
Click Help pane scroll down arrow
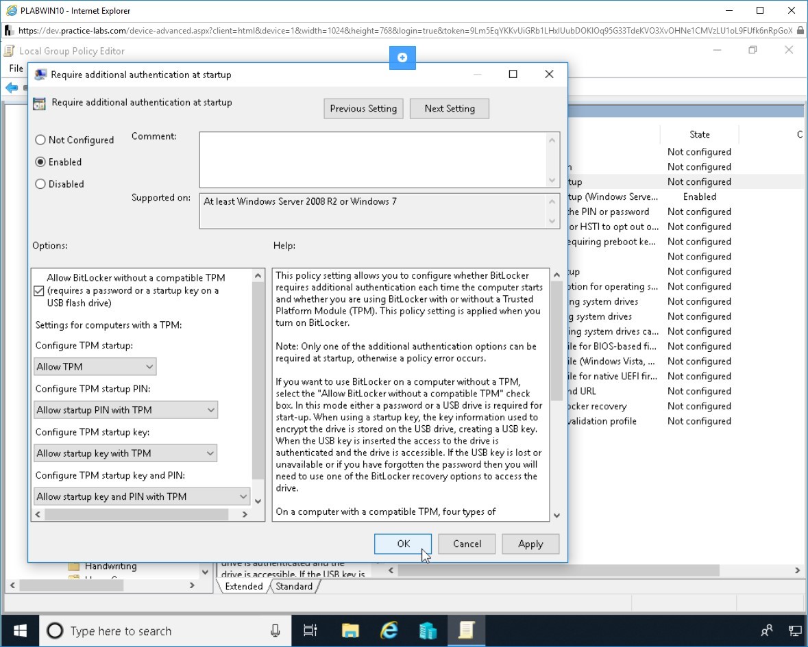[x=556, y=516]
